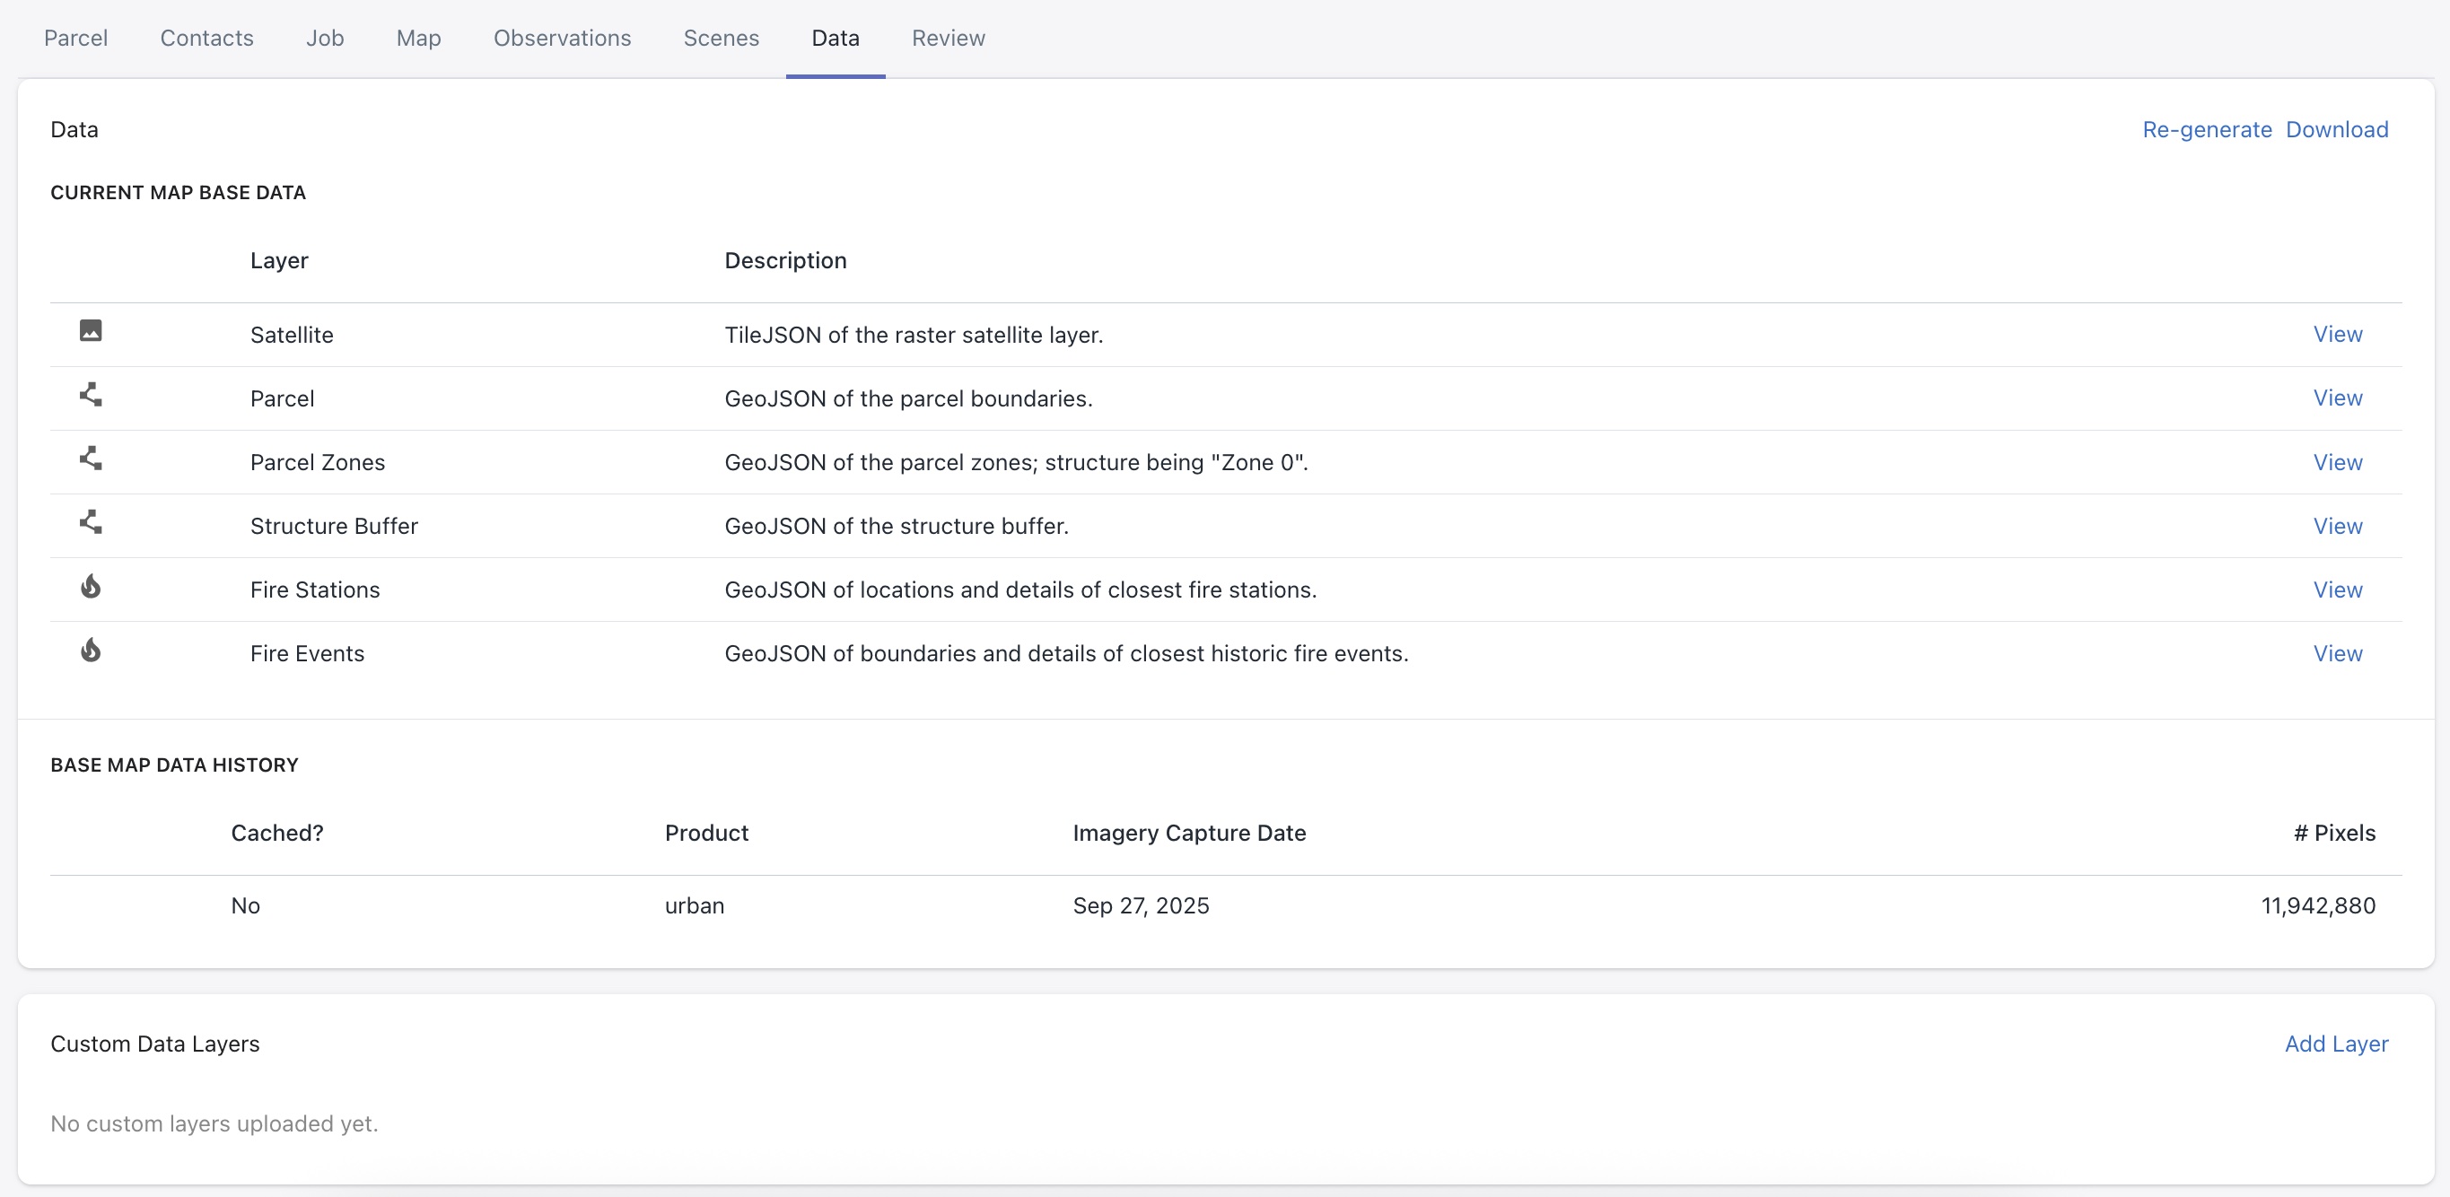This screenshot has height=1197, width=2450.
Task: View the Fire Events layer data
Action: coord(2337,653)
